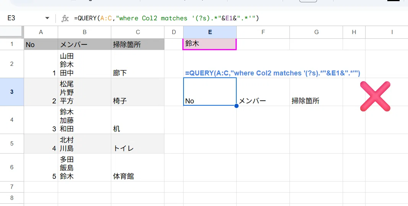The height and width of the screenshot is (206, 408).
Task: Click the cell with 多田 飯島 鈴木
Action: click(x=85, y=167)
